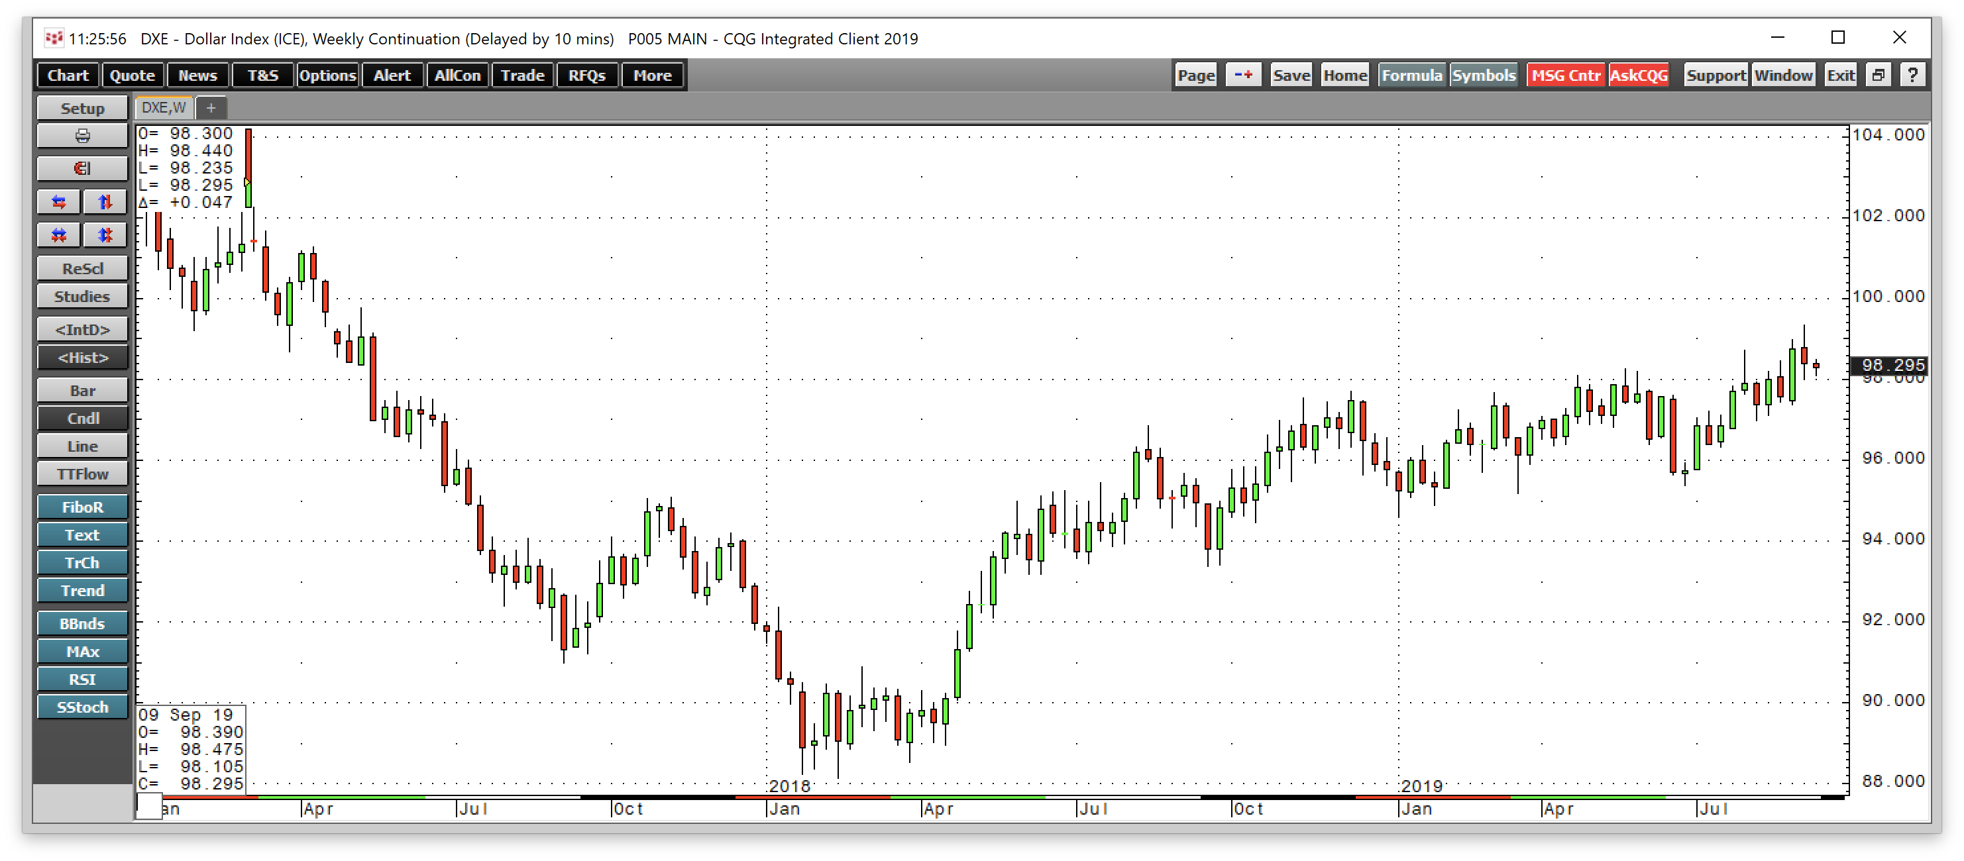1964x861 pixels.
Task: Click the small white box at time axis left
Action: click(150, 807)
